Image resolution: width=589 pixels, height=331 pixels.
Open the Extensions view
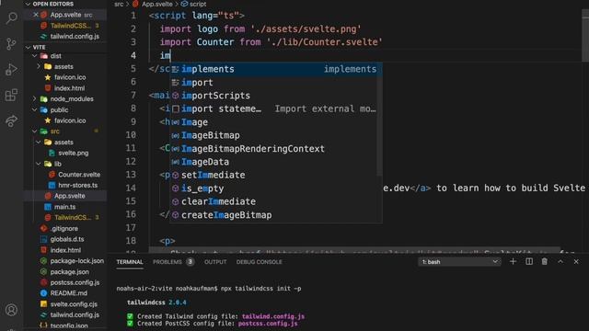[x=12, y=96]
